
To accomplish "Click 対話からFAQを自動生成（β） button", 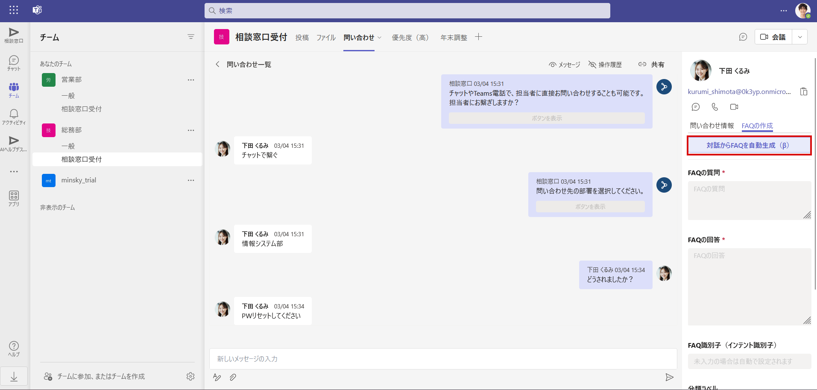I will [x=749, y=145].
